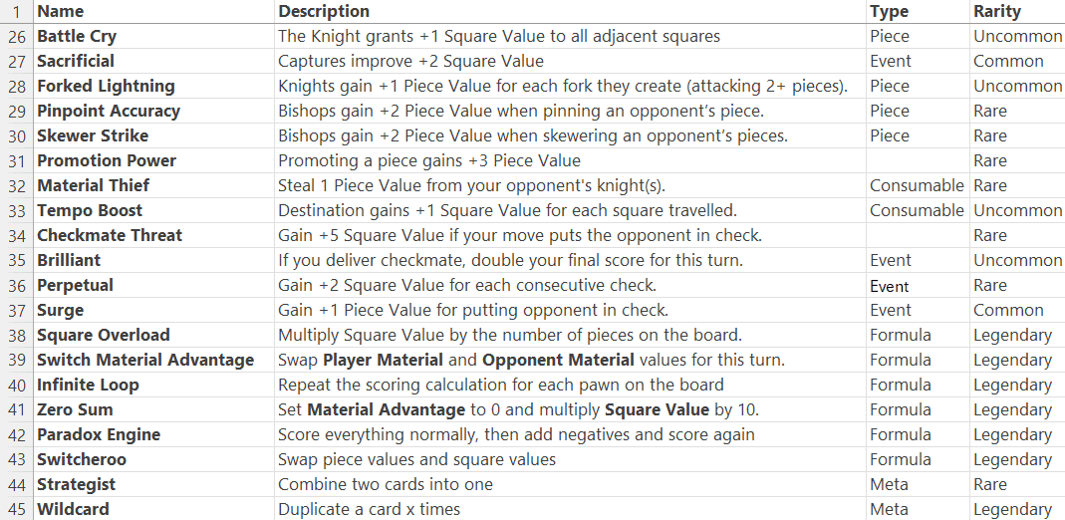Click the Material Thief description cell
Viewport: 1065px width, 520px height.
point(470,185)
